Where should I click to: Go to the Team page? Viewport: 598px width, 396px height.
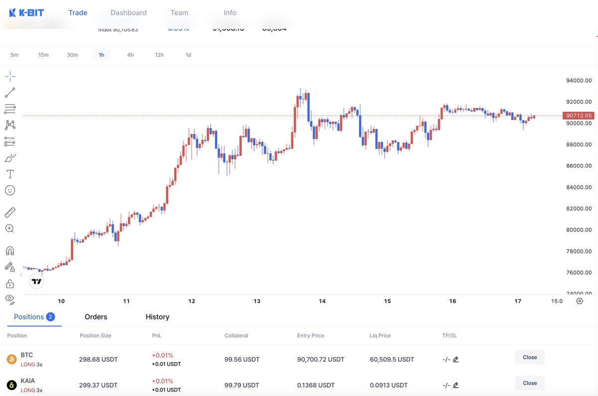pyautogui.click(x=179, y=12)
